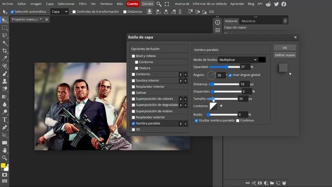The width and height of the screenshot is (332, 187).
Task: Select the Zoom tool in left toolbar
Action: (x=5, y=158)
